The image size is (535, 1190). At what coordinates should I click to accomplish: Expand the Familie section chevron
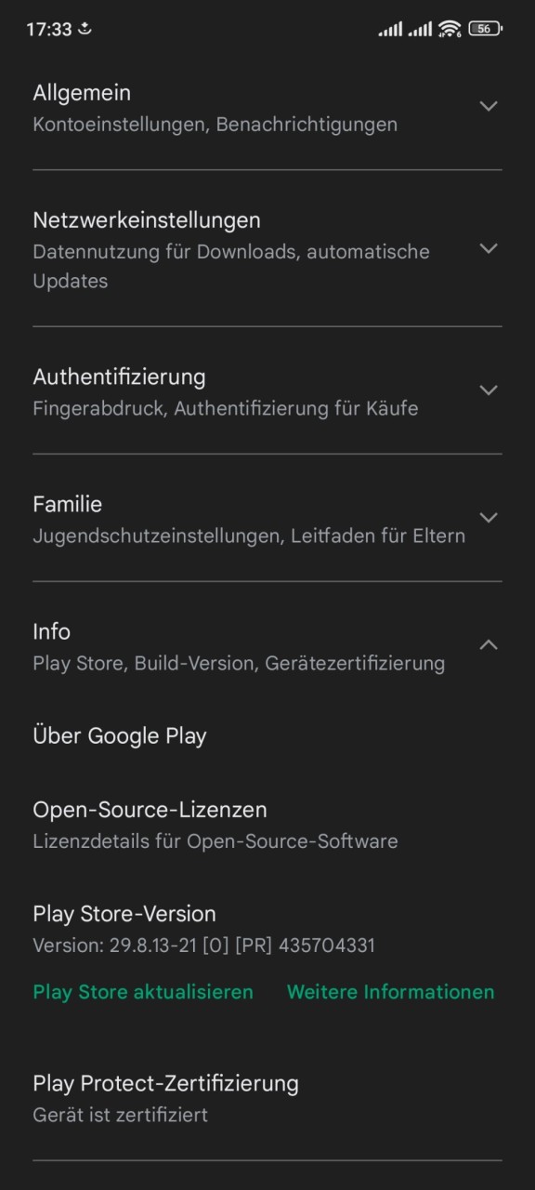tap(489, 518)
